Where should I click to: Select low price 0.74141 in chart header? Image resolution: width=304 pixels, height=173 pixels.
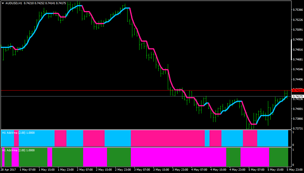point(50,3)
